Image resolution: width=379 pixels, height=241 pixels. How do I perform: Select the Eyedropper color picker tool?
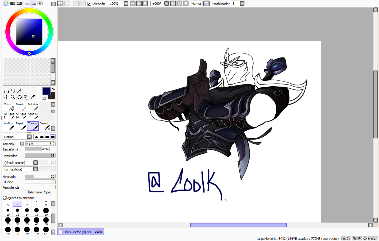coord(33,97)
